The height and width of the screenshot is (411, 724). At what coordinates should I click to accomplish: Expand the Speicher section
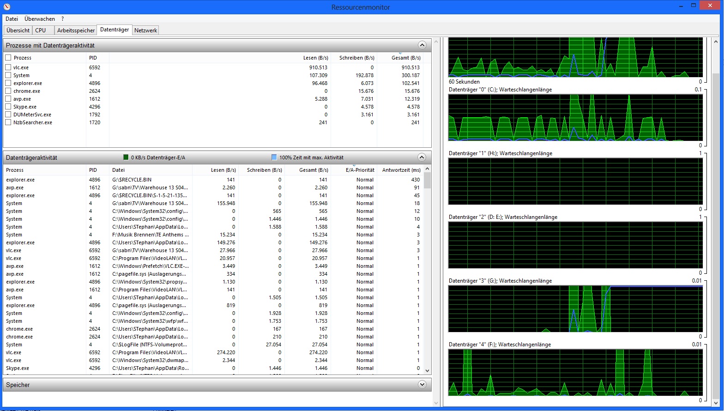422,385
